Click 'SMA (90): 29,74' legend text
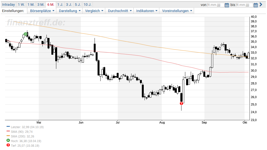267x150 pixels. pyautogui.click(x=22, y=132)
